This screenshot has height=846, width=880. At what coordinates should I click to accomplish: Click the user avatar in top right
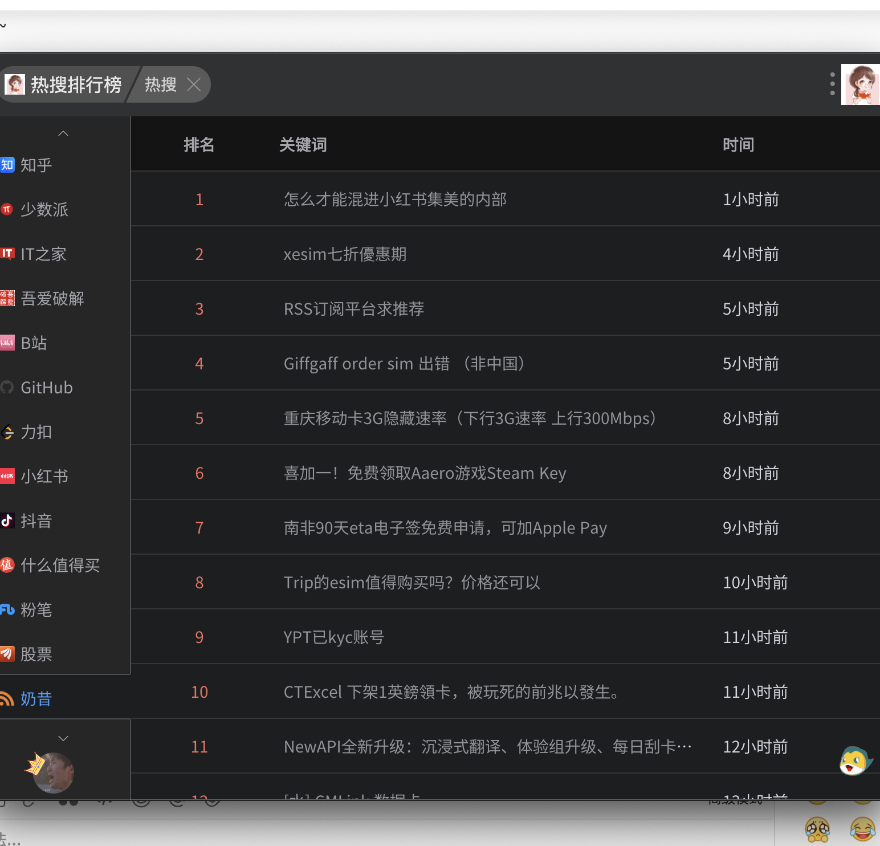point(860,84)
